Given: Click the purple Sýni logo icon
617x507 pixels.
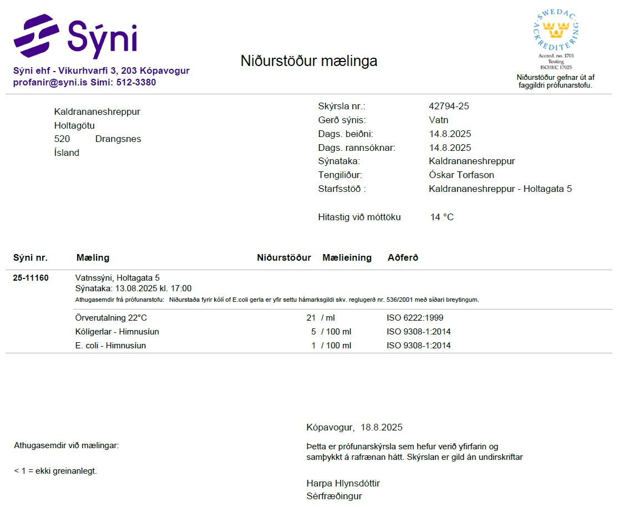Looking at the screenshot, I should coord(37,36).
